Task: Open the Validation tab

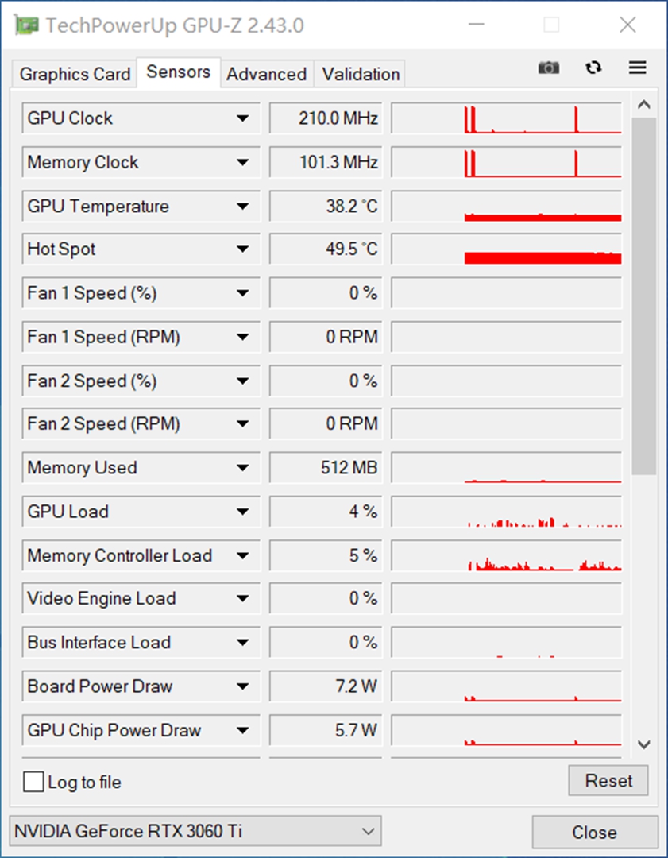Action: 360,74
